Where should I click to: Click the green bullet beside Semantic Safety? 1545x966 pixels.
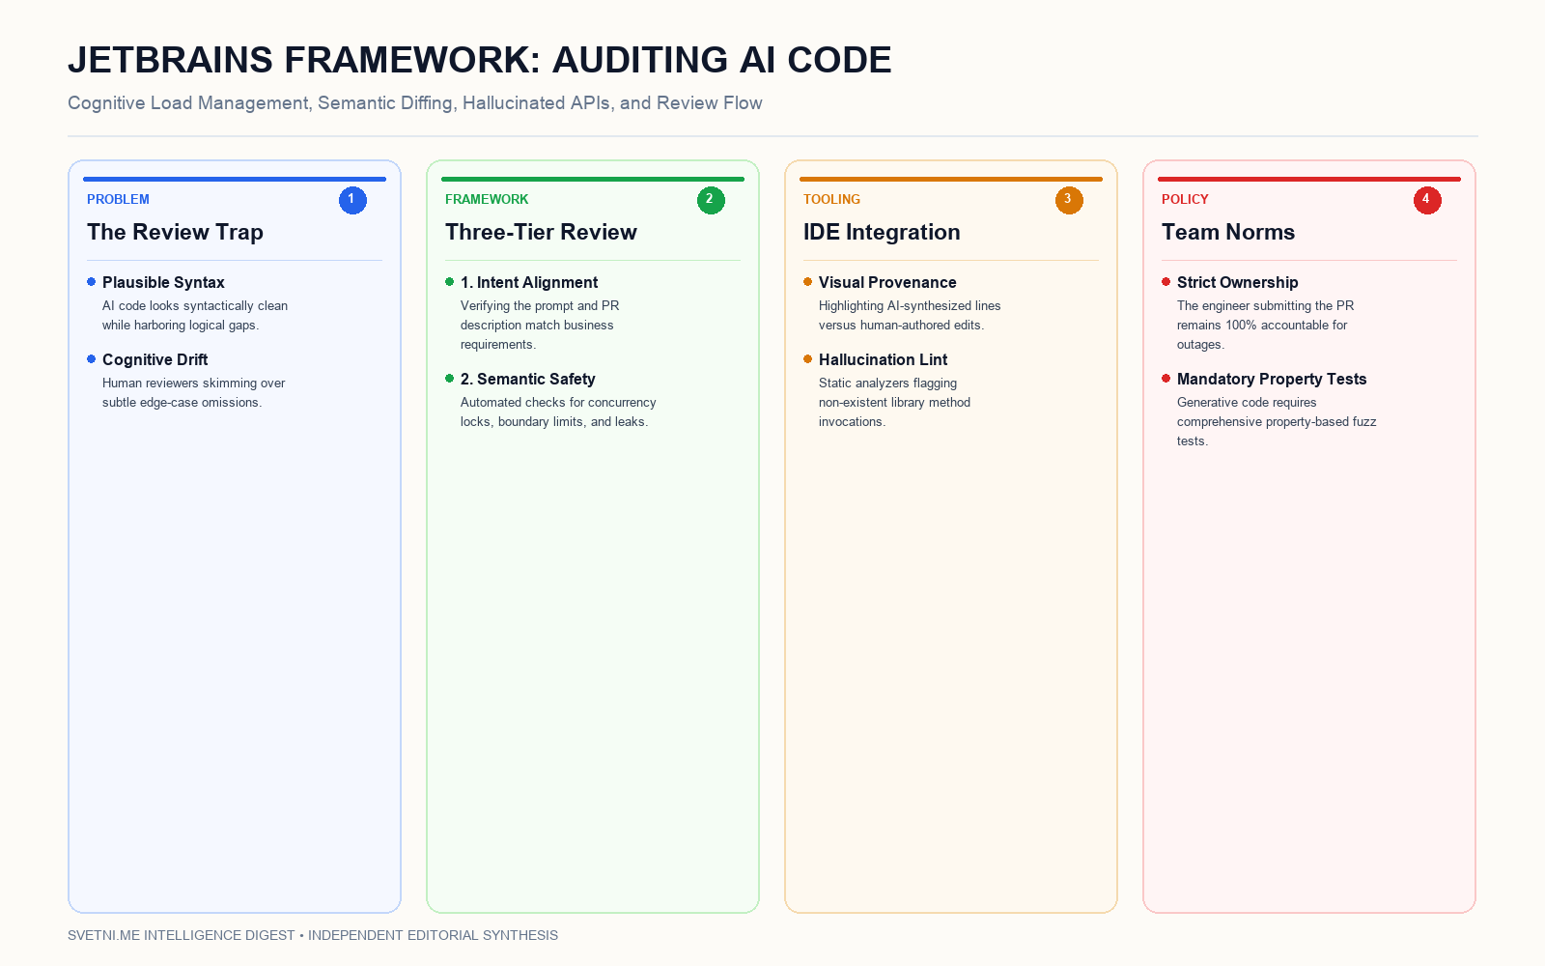coord(449,379)
